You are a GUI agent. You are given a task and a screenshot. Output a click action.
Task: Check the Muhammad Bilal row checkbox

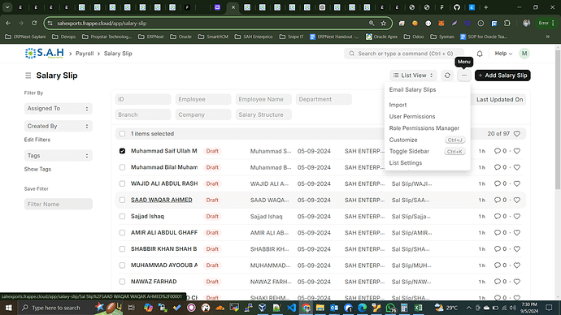coord(122,167)
